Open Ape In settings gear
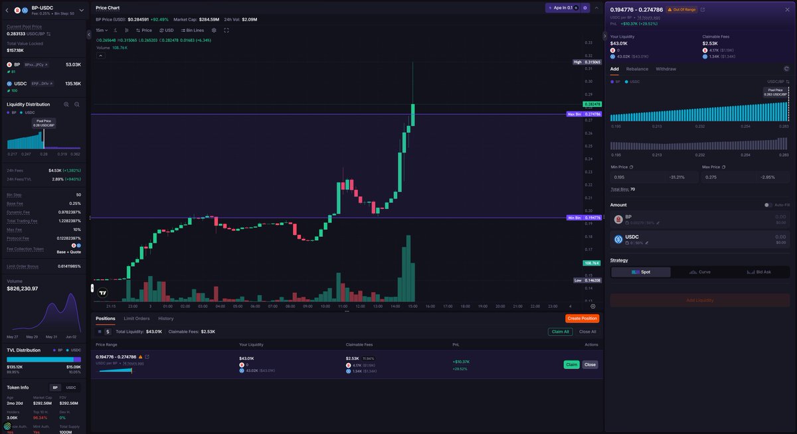 [585, 8]
